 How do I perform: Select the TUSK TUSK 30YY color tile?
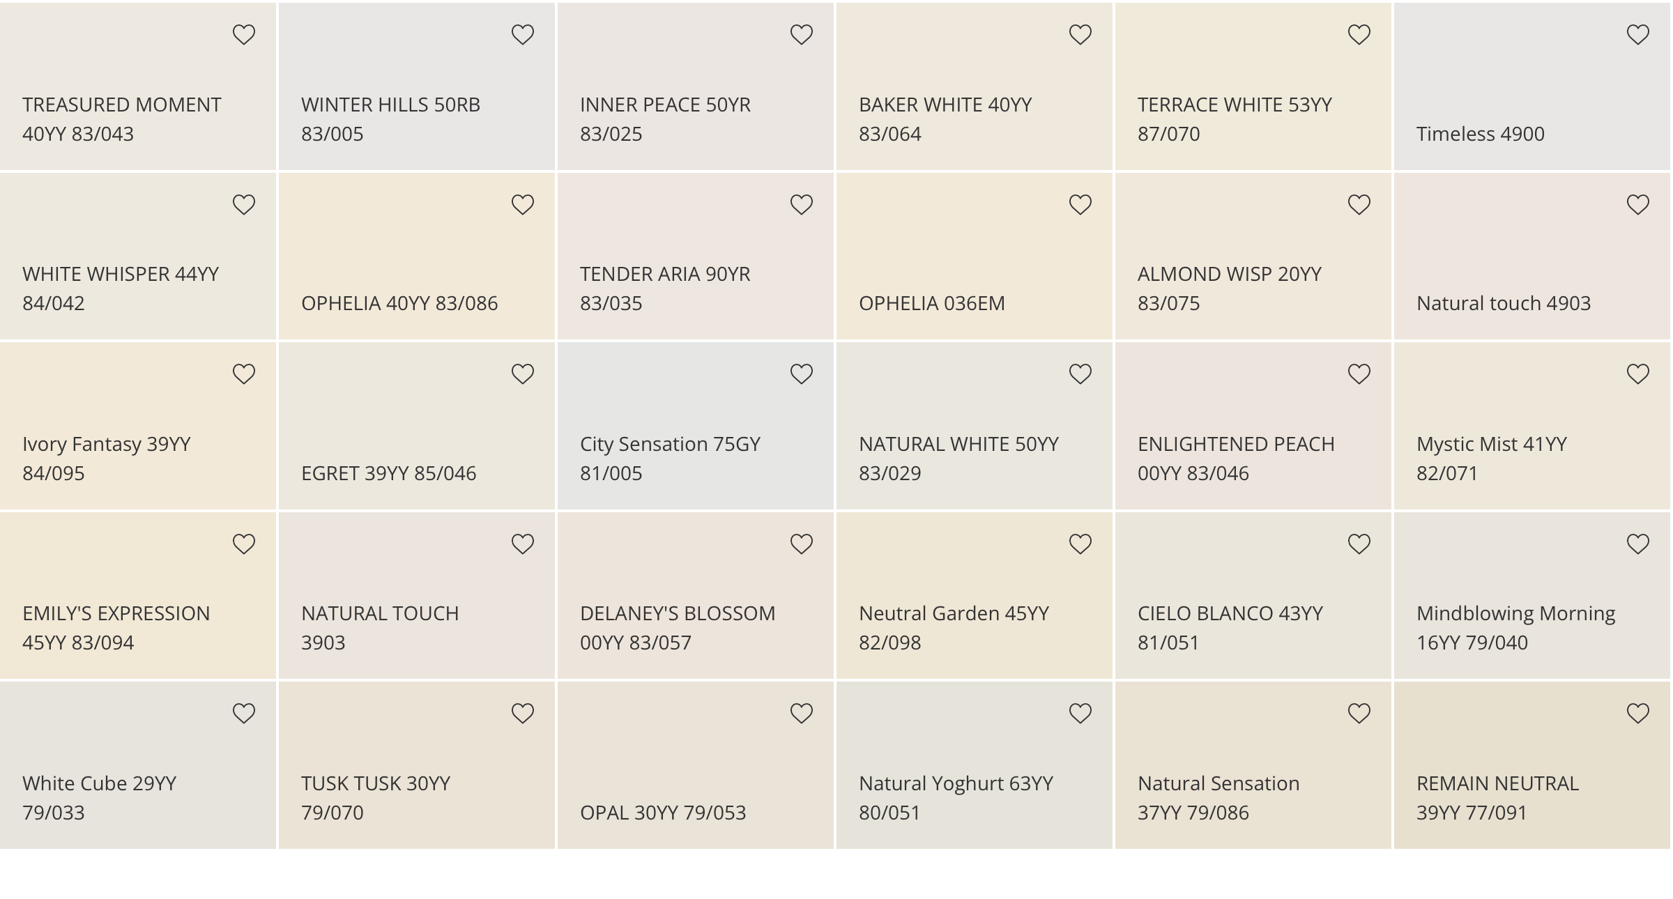point(417,765)
